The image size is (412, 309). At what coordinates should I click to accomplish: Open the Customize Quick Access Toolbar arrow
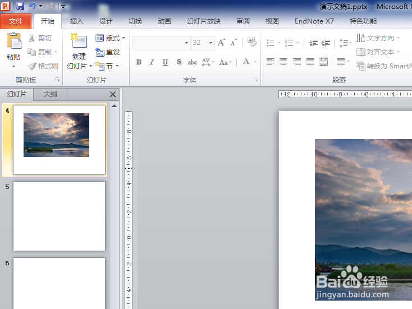point(63,7)
